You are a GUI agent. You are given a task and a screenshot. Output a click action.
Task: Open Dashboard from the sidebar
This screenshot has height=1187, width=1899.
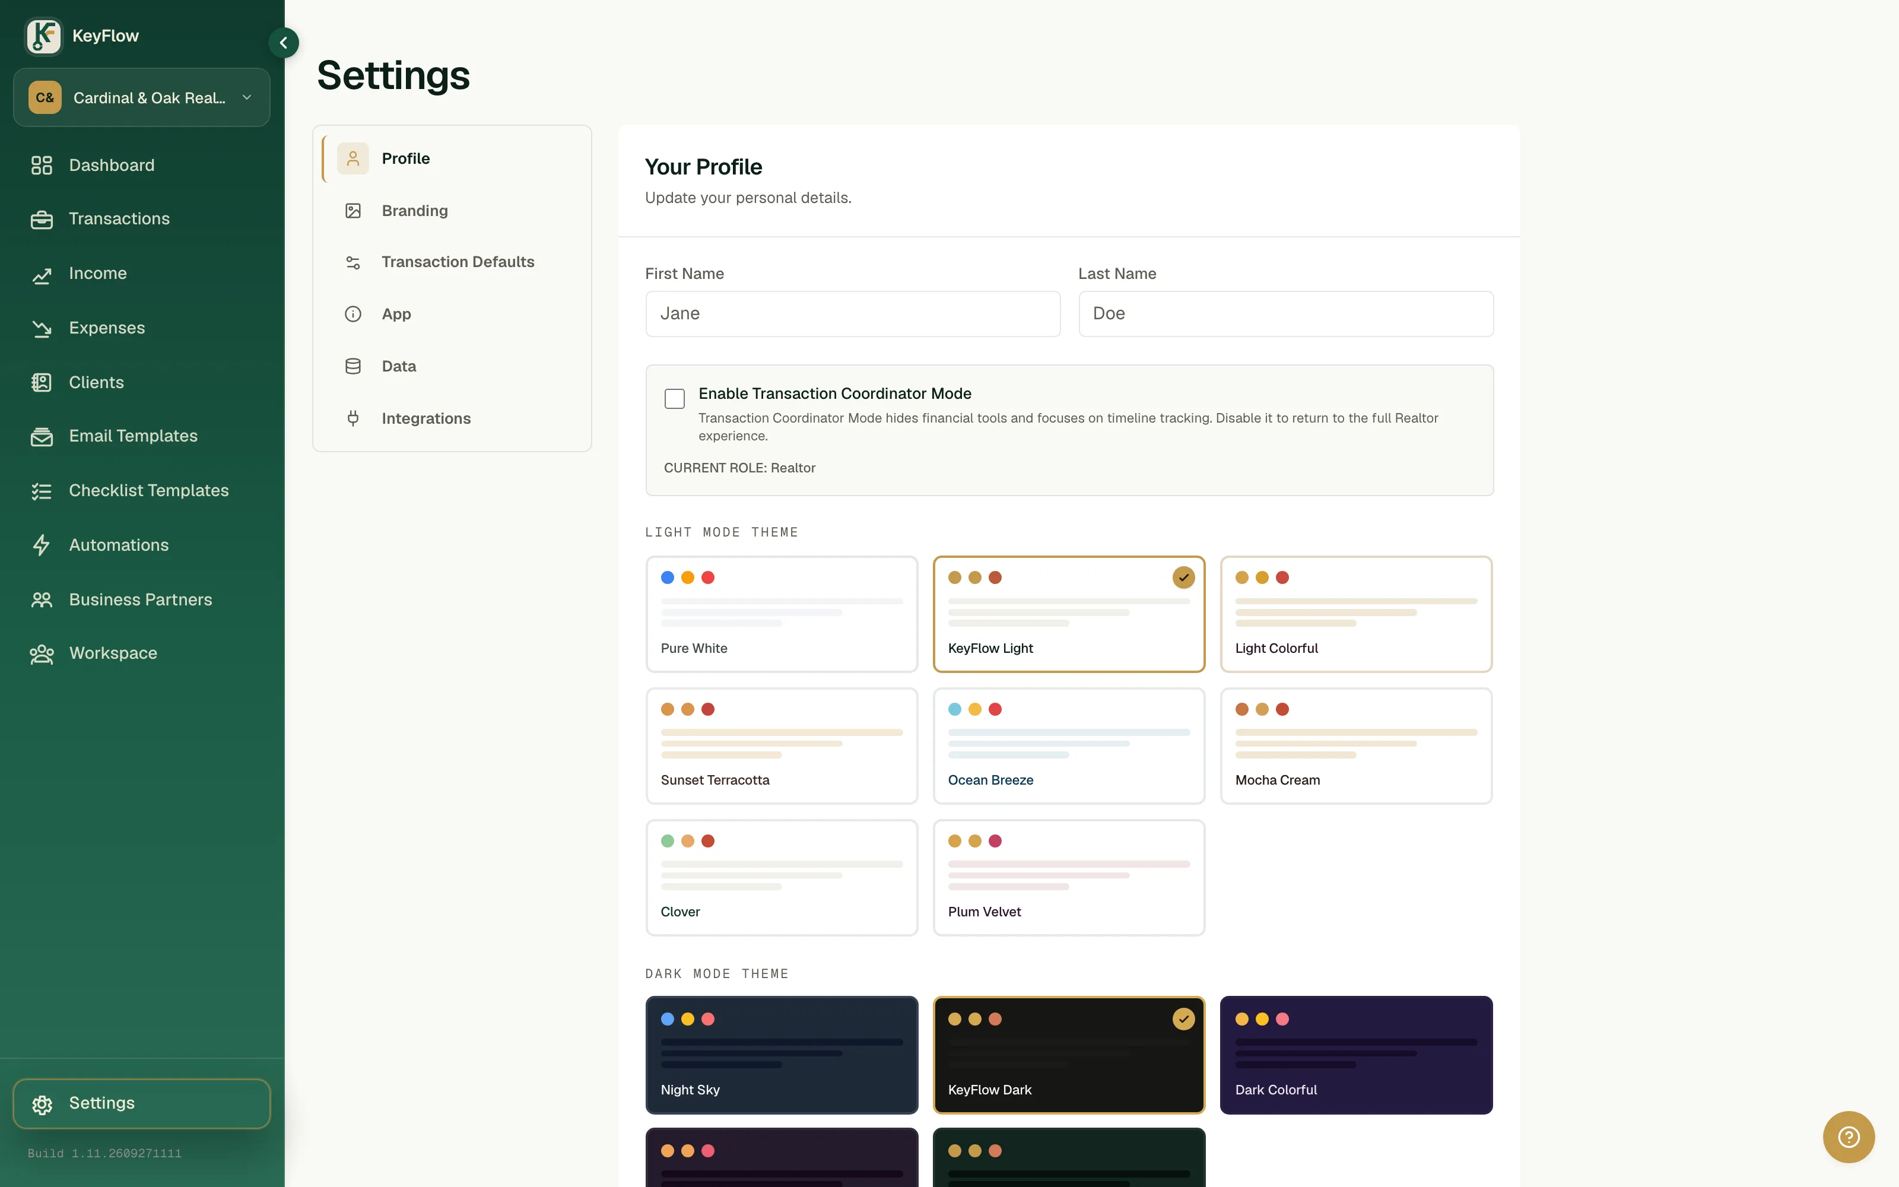[x=141, y=165]
